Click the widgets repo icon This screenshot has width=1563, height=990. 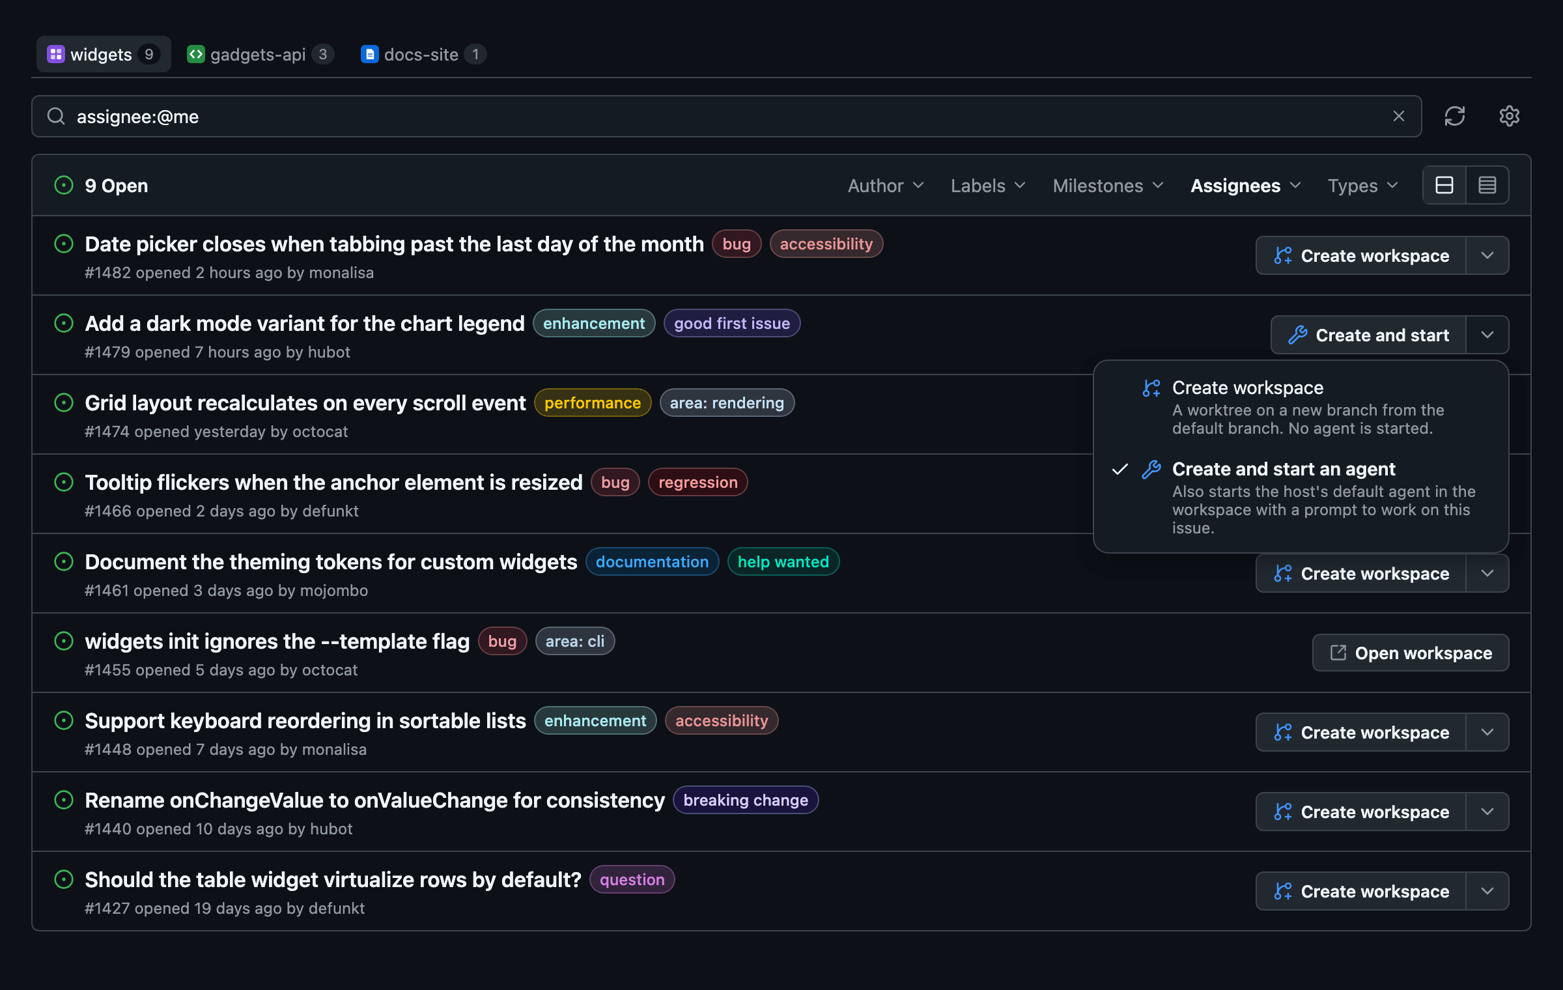[56, 54]
